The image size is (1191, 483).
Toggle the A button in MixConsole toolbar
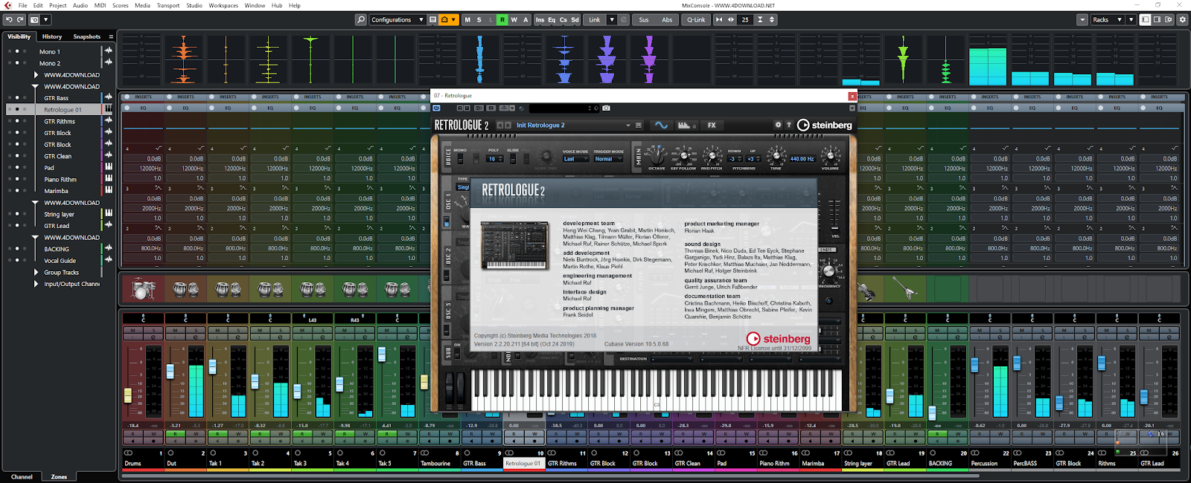pyautogui.click(x=526, y=20)
